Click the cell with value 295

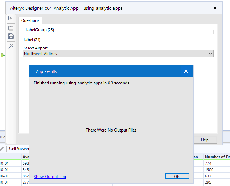pyautogui.click(x=217, y=182)
